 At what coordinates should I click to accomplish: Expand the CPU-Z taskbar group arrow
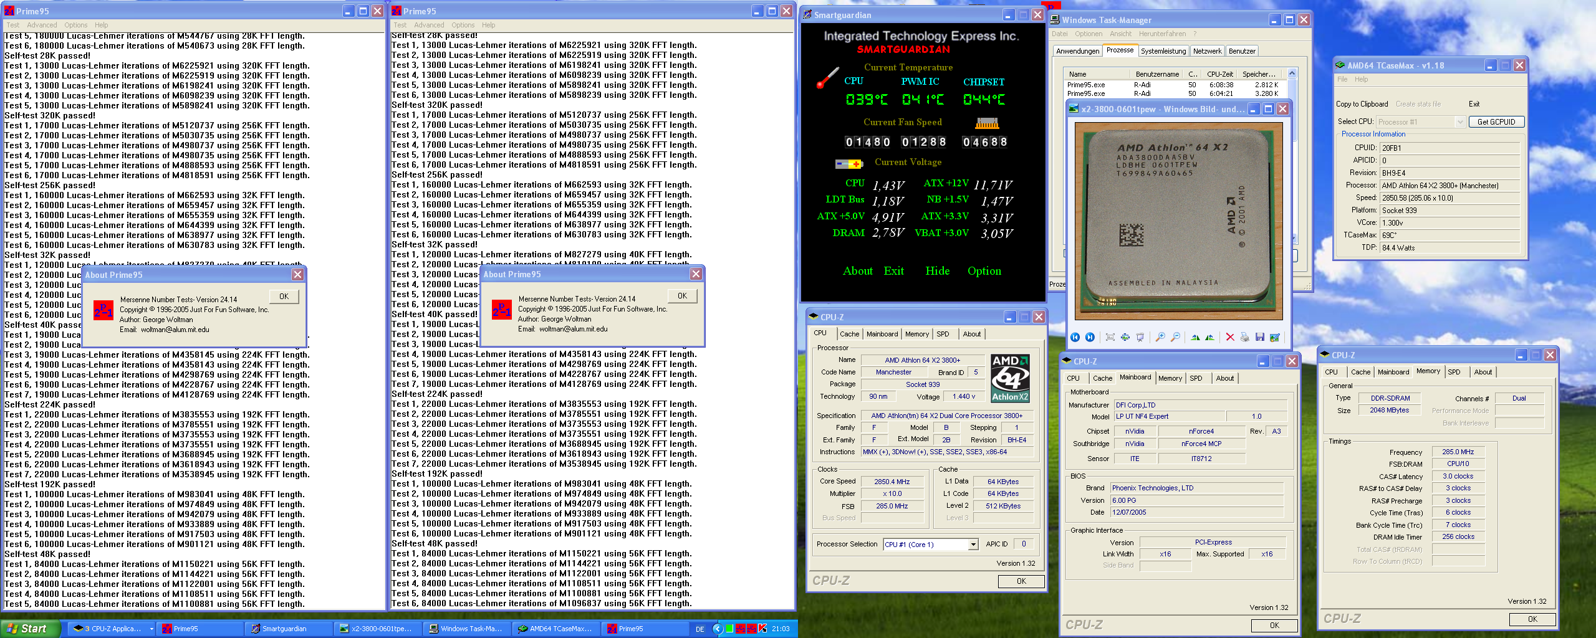click(151, 629)
